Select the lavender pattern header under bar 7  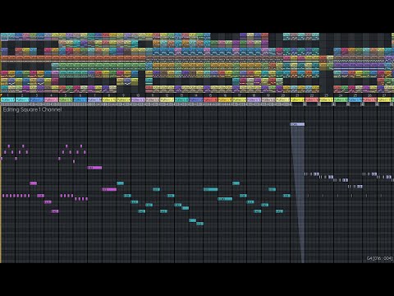(x=94, y=99)
